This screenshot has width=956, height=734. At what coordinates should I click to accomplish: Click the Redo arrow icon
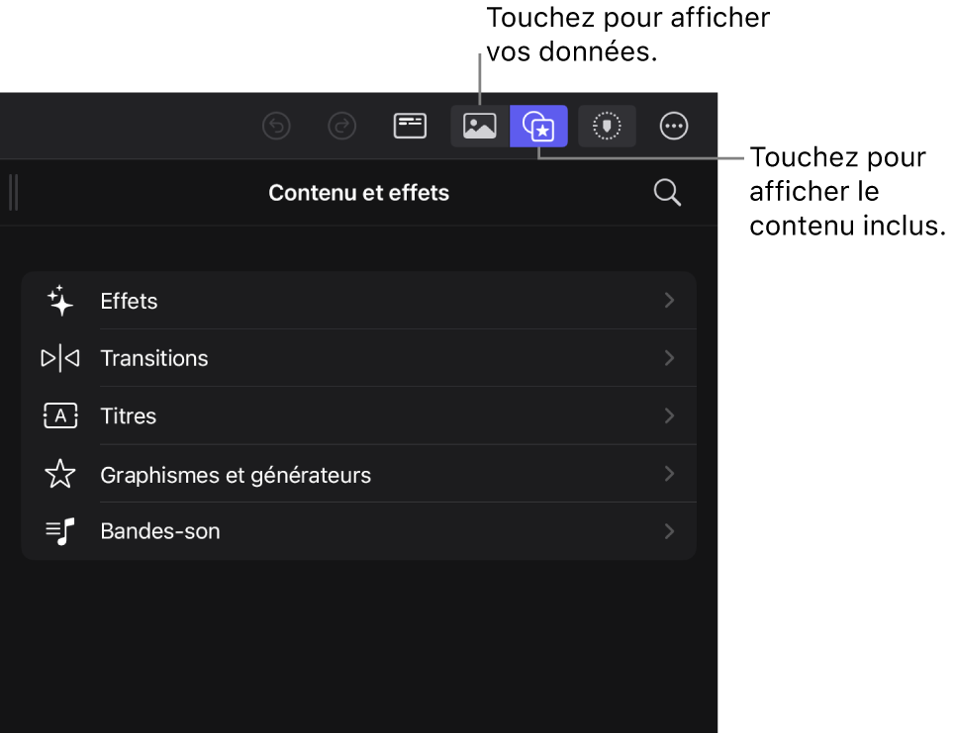[x=341, y=126]
